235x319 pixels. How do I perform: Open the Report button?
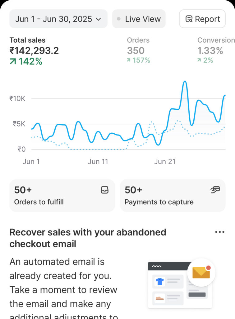(202, 19)
